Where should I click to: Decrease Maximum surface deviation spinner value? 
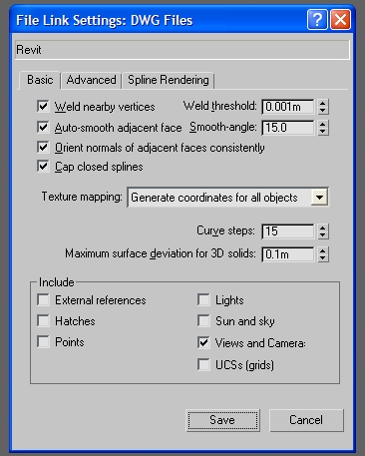(x=322, y=258)
